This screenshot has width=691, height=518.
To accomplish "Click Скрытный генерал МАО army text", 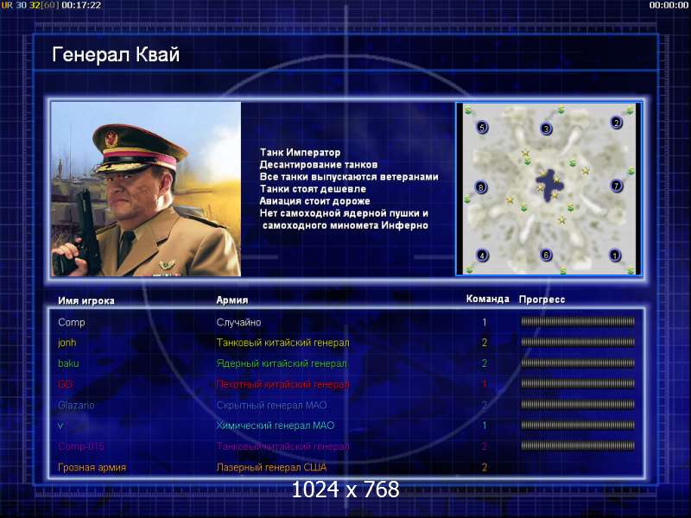I will point(271,405).
